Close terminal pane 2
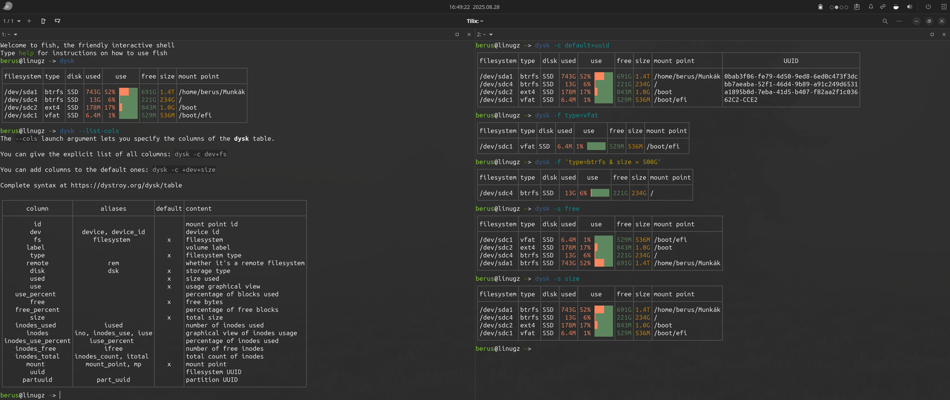The height and width of the screenshot is (400, 950). (x=944, y=34)
